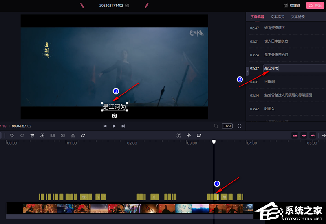This screenshot has width=326, height=224.
Task: Select the 是江河为 subtitle text box in the preview
Action: click(115, 107)
